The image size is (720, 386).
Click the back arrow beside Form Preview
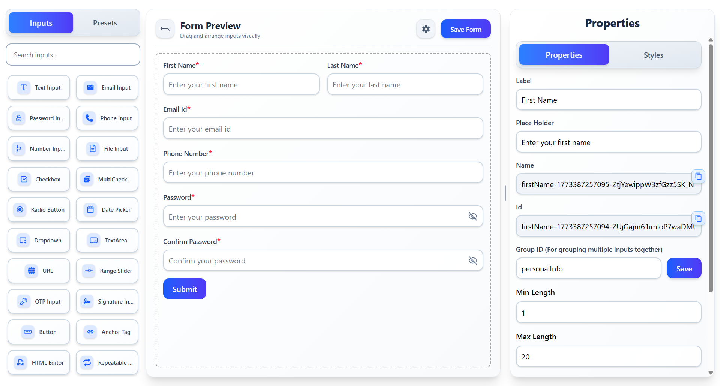pos(165,29)
